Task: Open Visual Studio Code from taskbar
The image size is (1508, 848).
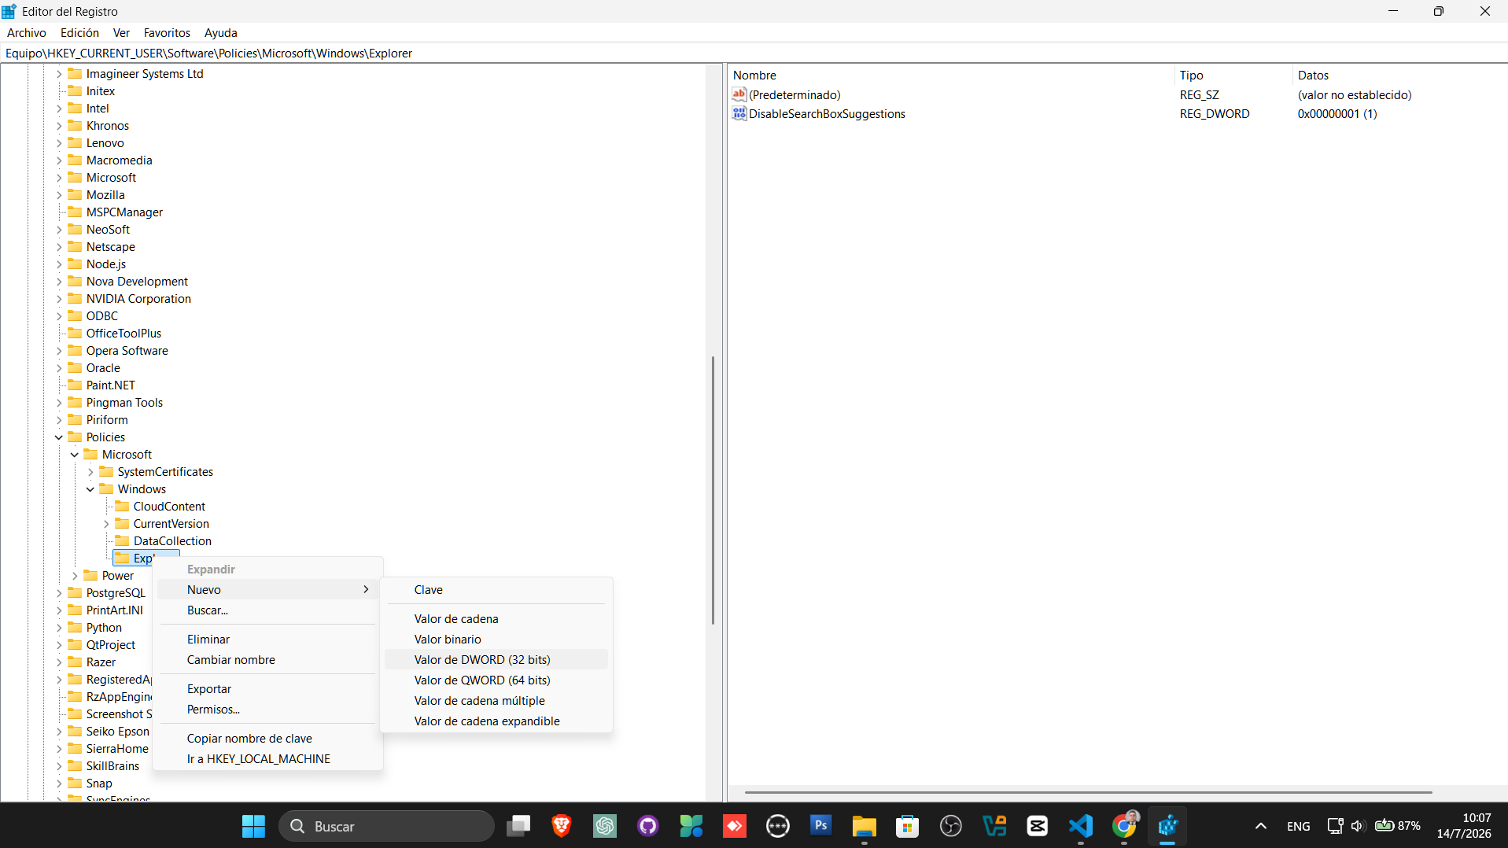Action: coord(1081,826)
